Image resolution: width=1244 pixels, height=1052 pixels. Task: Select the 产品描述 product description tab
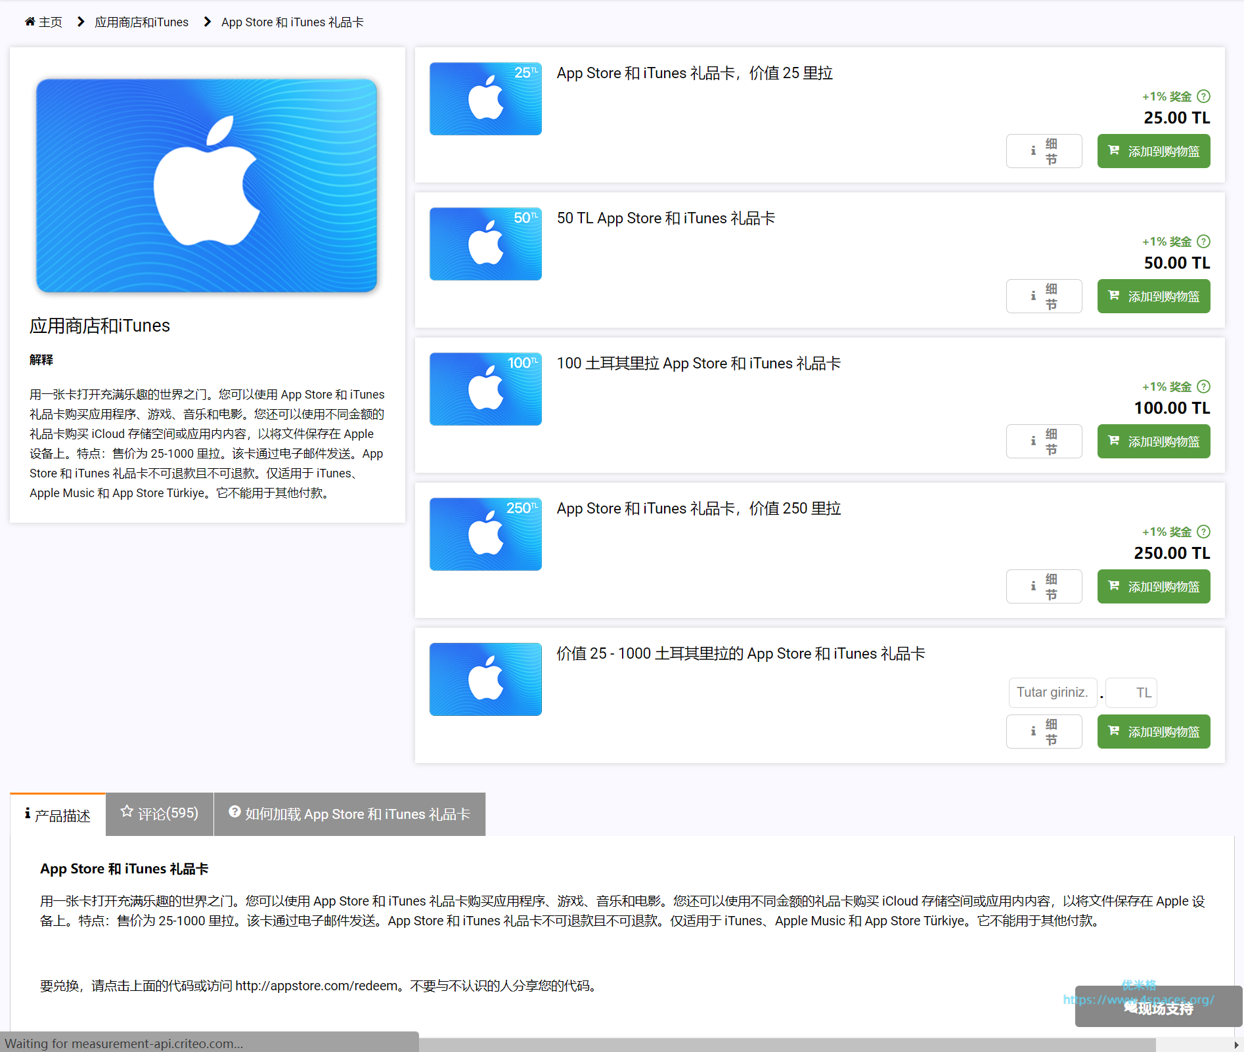tap(58, 816)
